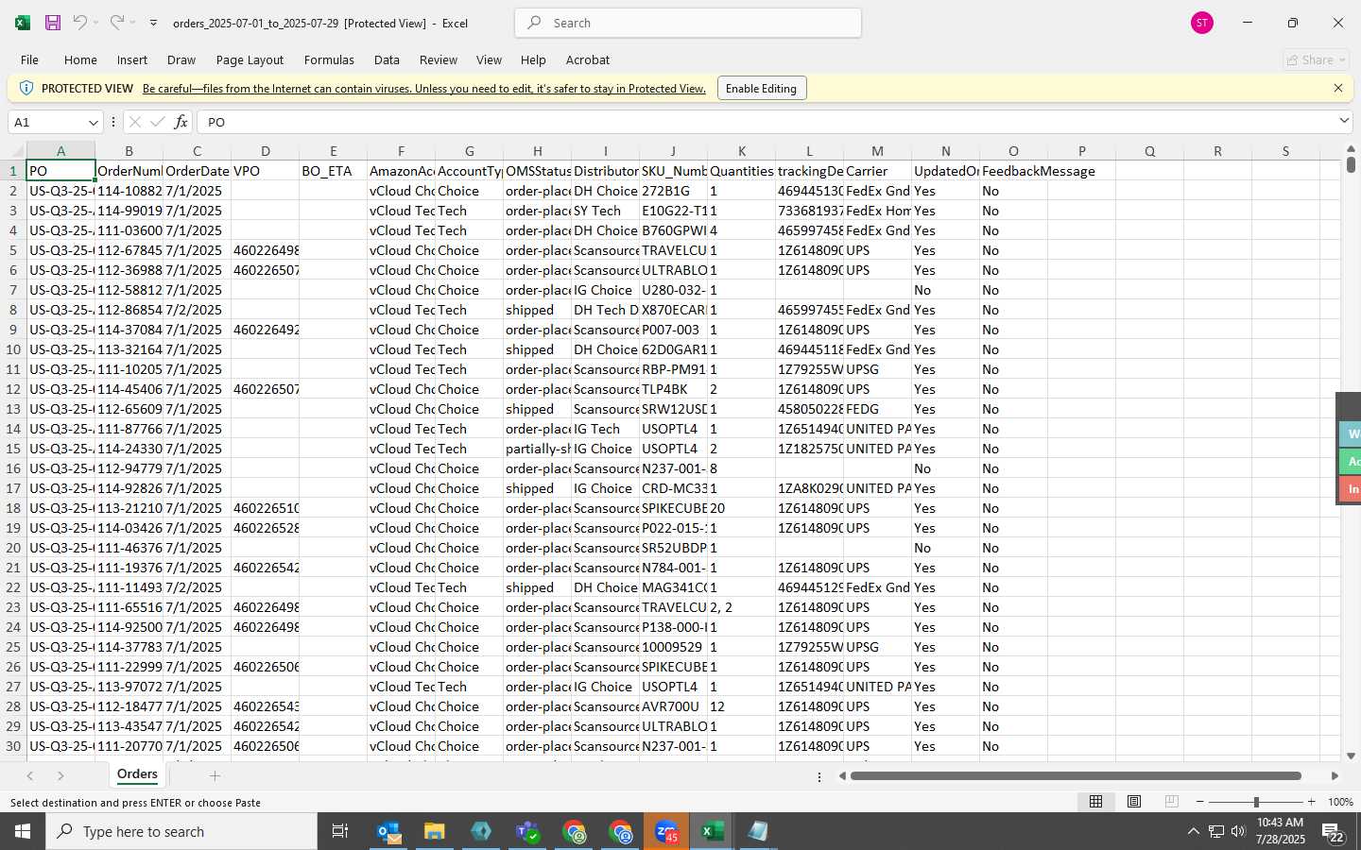The image size is (1361, 850).
Task: Open the Formulas tab
Action: point(329,59)
